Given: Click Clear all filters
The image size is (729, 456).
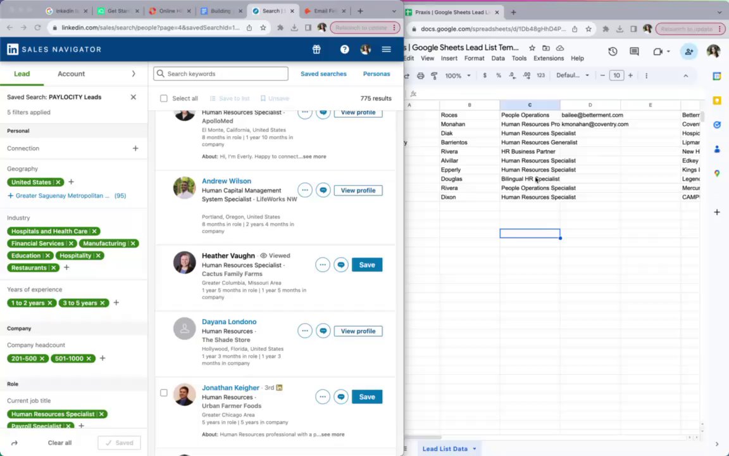Looking at the screenshot, I should tap(59, 443).
